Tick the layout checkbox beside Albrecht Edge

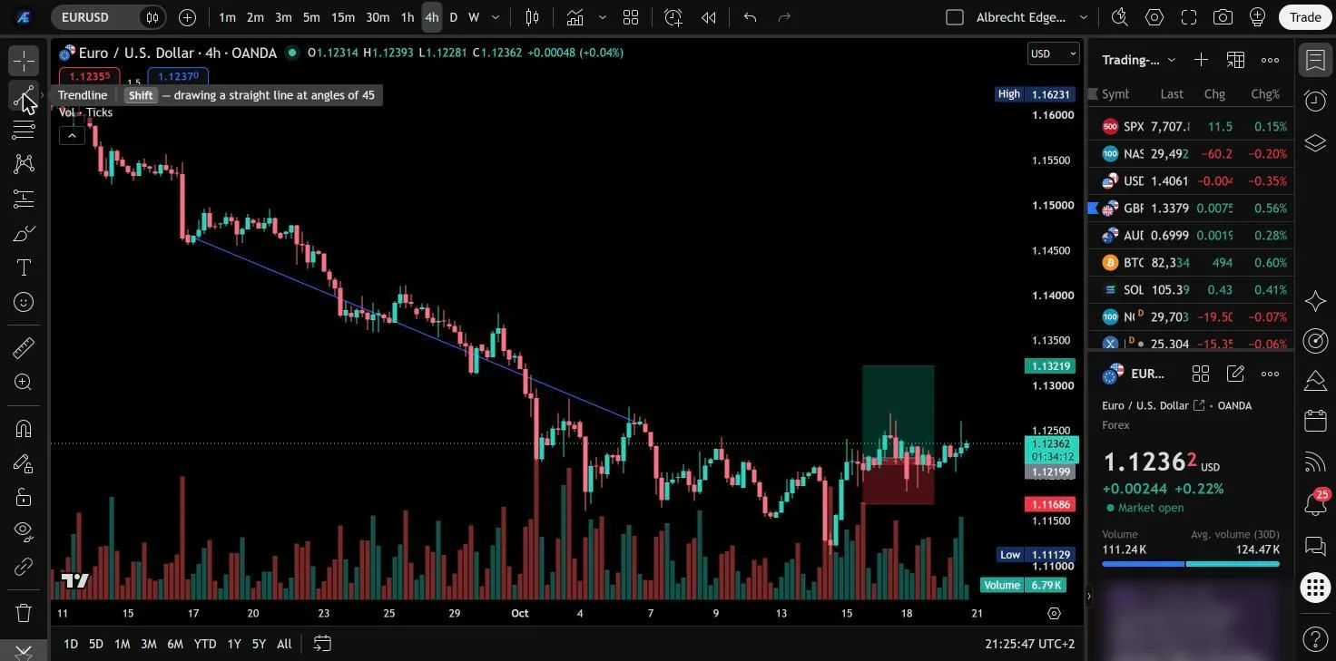pyautogui.click(x=954, y=17)
